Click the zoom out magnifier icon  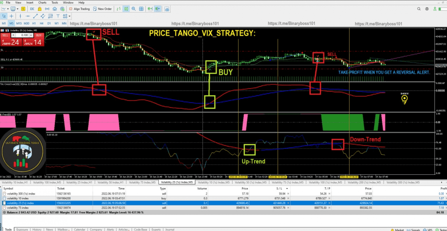point(134,9)
